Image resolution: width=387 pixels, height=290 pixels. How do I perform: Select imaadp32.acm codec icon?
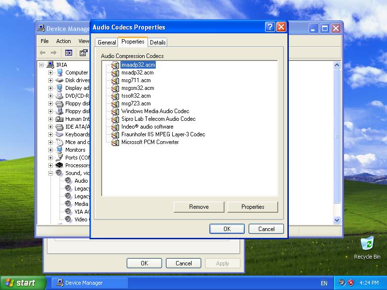point(115,65)
